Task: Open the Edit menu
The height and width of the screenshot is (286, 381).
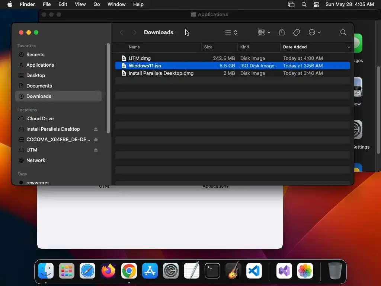Action: tap(63, 4)
